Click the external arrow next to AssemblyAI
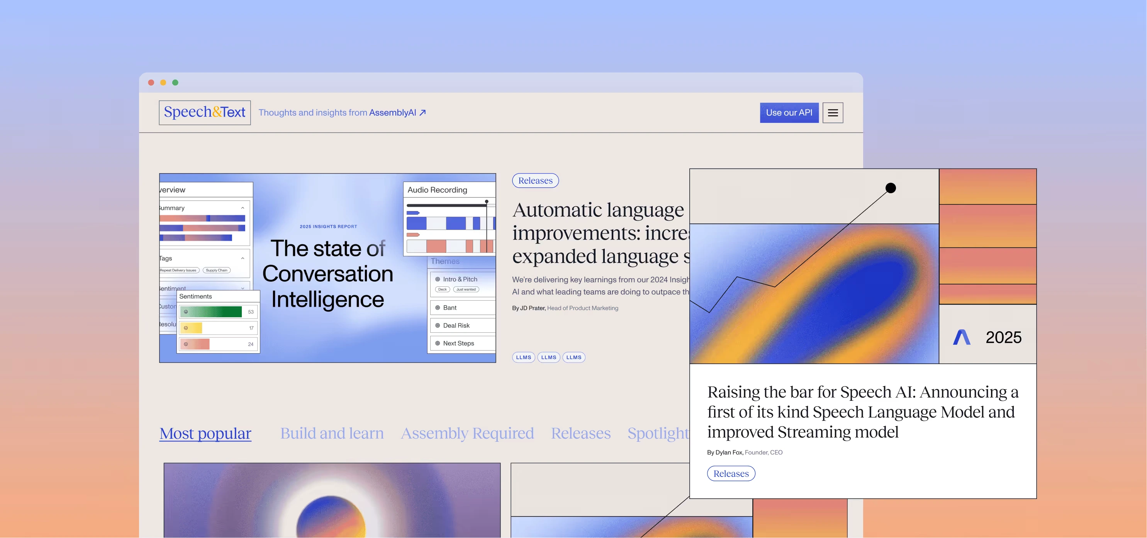The image size is (1147, 538). pos(422,113)
